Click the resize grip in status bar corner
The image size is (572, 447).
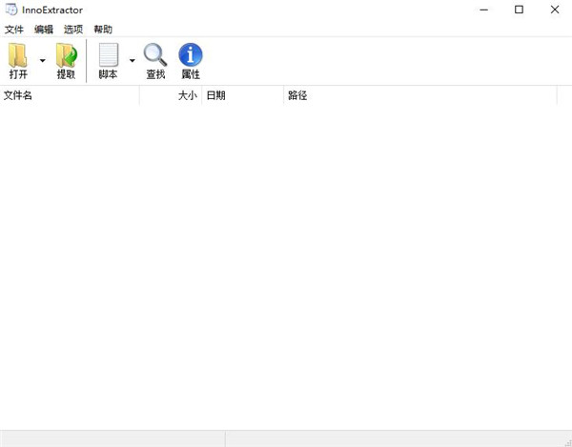coord(567,442)
